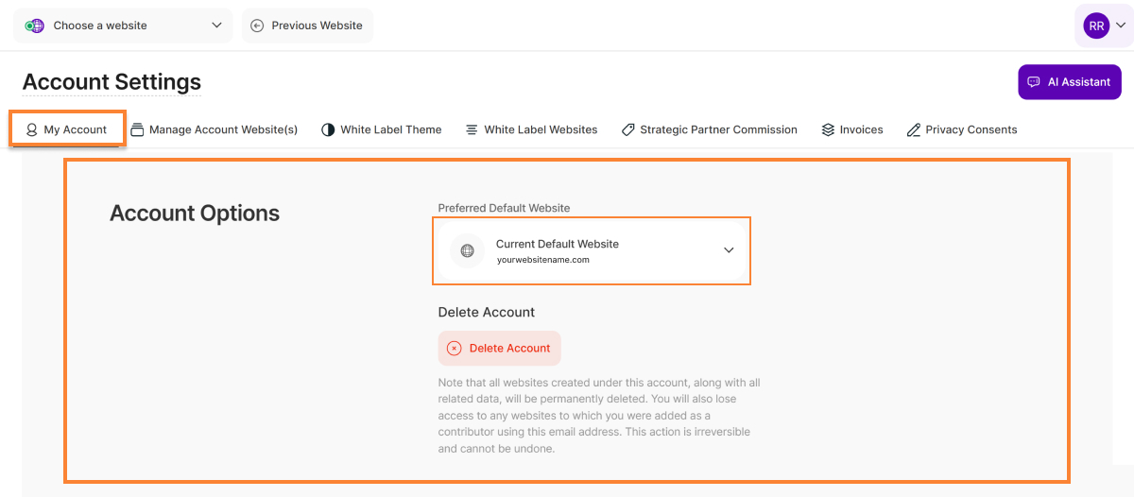Click the red X icon on Delete Account

[x=455, y=348]
